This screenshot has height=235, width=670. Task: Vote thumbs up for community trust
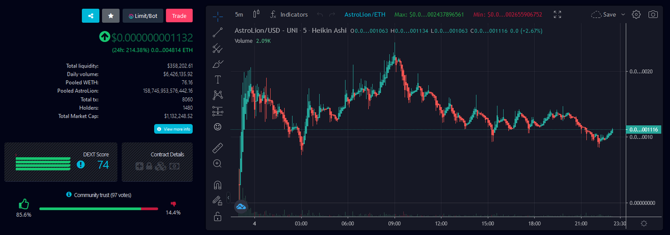point(23,204)
